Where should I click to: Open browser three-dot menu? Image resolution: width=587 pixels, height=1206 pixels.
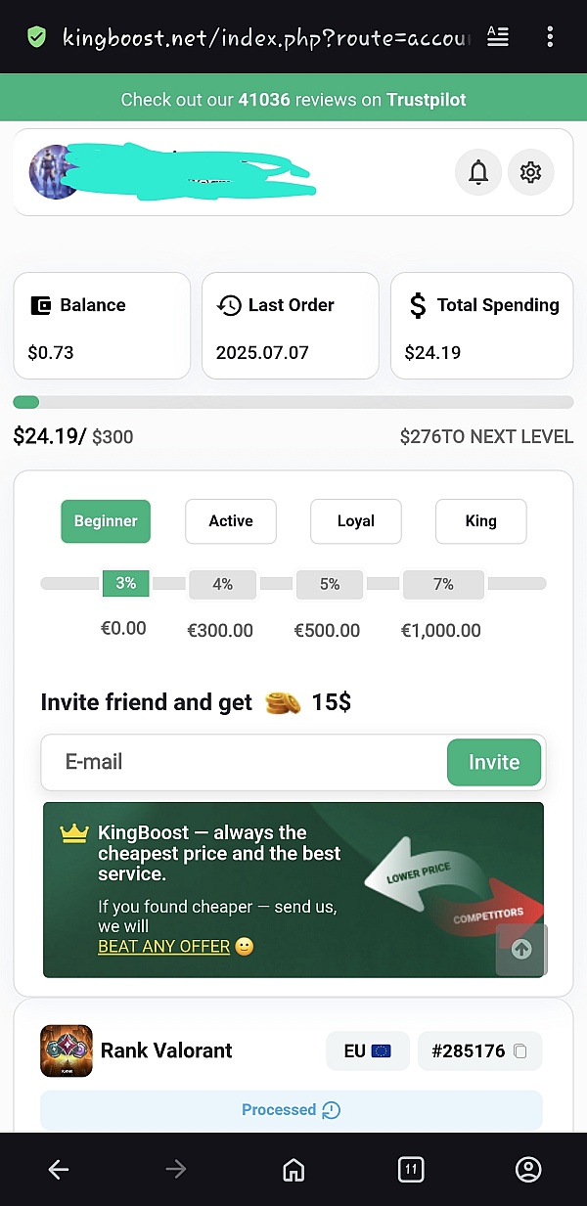pos(550,37)
